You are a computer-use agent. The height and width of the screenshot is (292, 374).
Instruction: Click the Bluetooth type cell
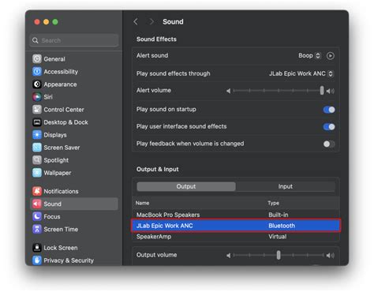pyautogui.click(x=282, y=226)
